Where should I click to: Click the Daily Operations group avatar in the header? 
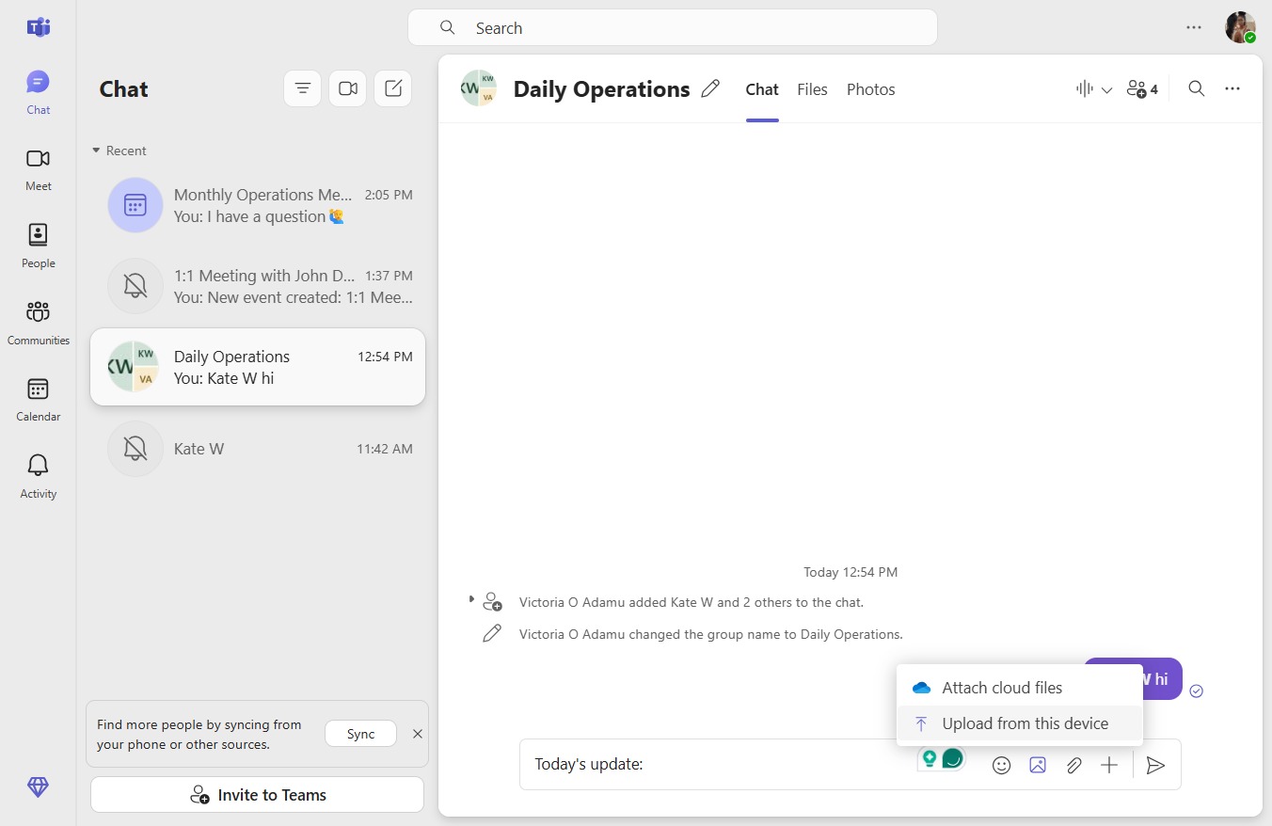478,88
